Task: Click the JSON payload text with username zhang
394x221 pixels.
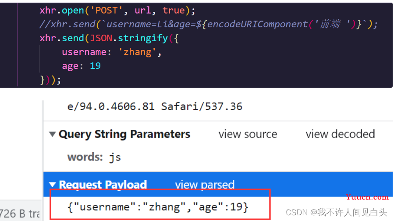Action: [158, 207]
